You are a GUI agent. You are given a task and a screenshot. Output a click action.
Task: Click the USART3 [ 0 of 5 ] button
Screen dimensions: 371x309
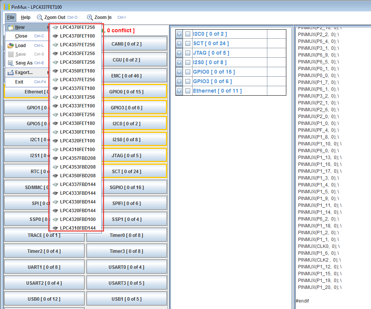click(x=126, y=283)
